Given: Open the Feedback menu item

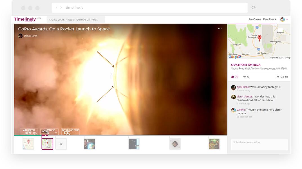Looking at the screenshot, I should [270, 19].
